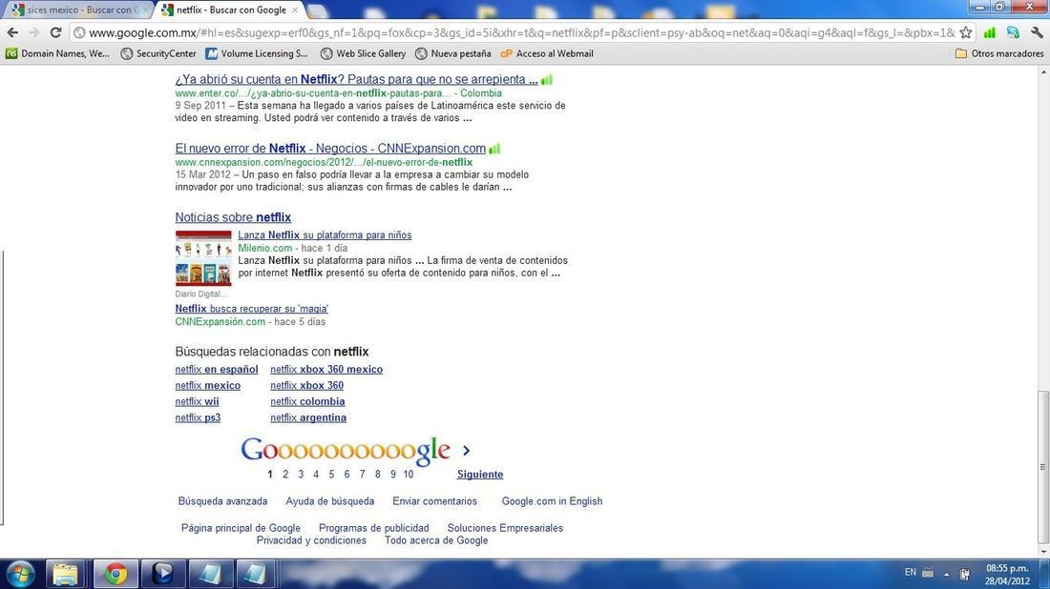
Task: Search related netflix wii
Action: tap(197, 401)
